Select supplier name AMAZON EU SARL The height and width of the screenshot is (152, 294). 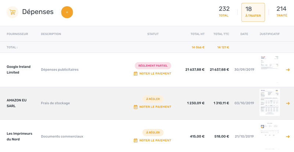point(17,103)
